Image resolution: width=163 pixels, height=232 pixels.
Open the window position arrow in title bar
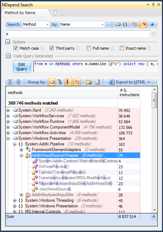148,5
